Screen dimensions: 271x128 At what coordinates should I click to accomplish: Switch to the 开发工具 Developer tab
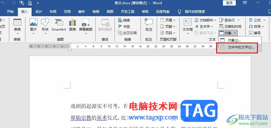pyautogui.click(x=128, y=12)
